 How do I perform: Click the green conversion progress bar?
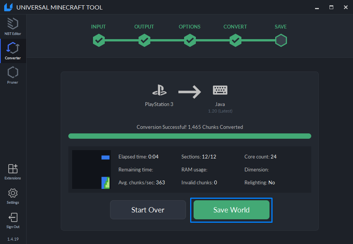(190, 136)
